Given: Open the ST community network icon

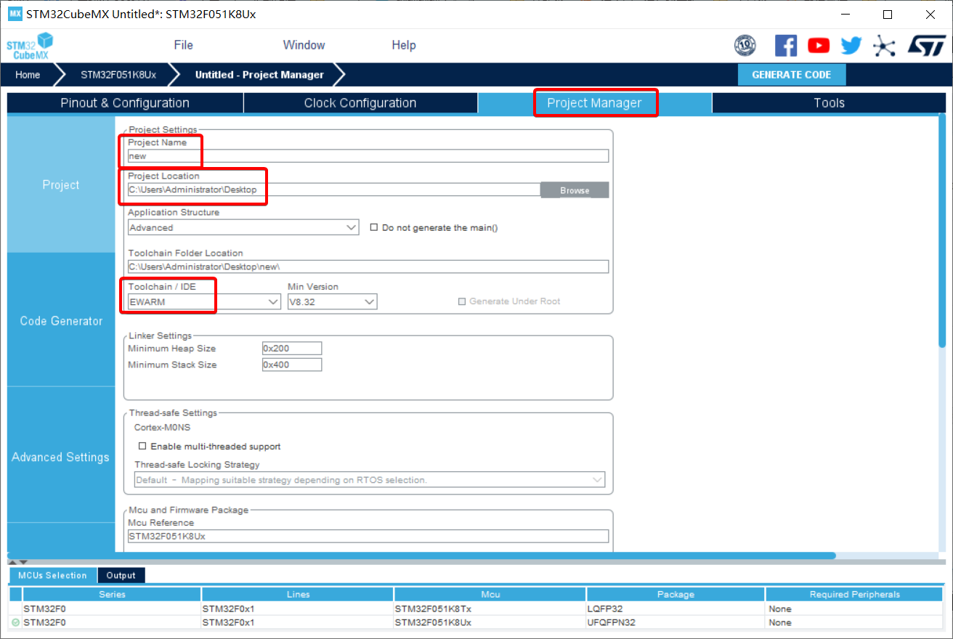Looking at the screenshot, I should pos(884,46).
